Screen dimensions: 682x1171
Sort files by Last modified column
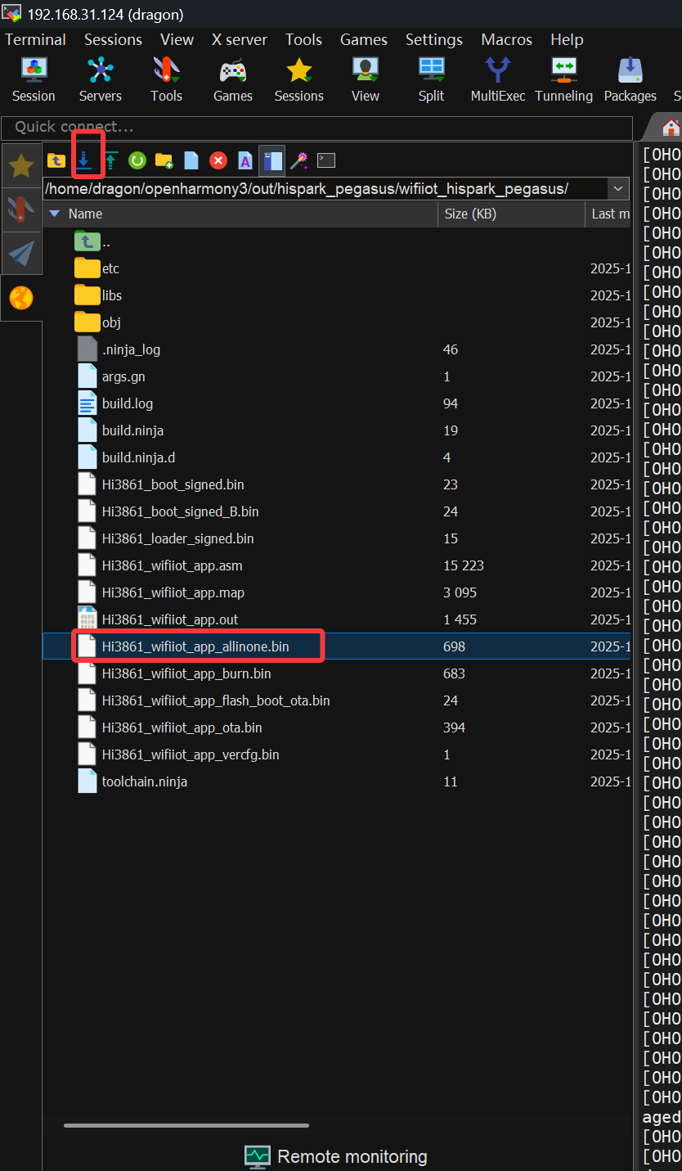point(608,214)
